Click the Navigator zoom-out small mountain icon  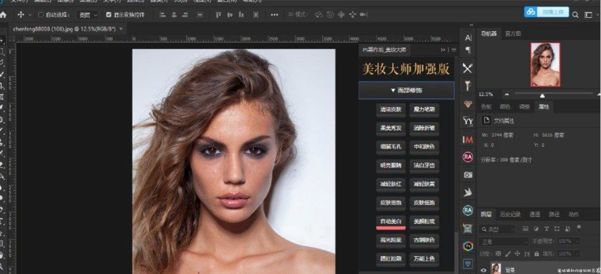507,94
